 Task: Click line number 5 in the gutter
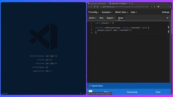coord(91,33)
